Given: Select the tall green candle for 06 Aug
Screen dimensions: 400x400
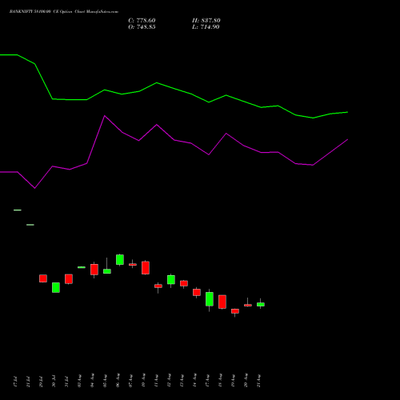Looking at the screenshot, I should click(x=120, y=260).
